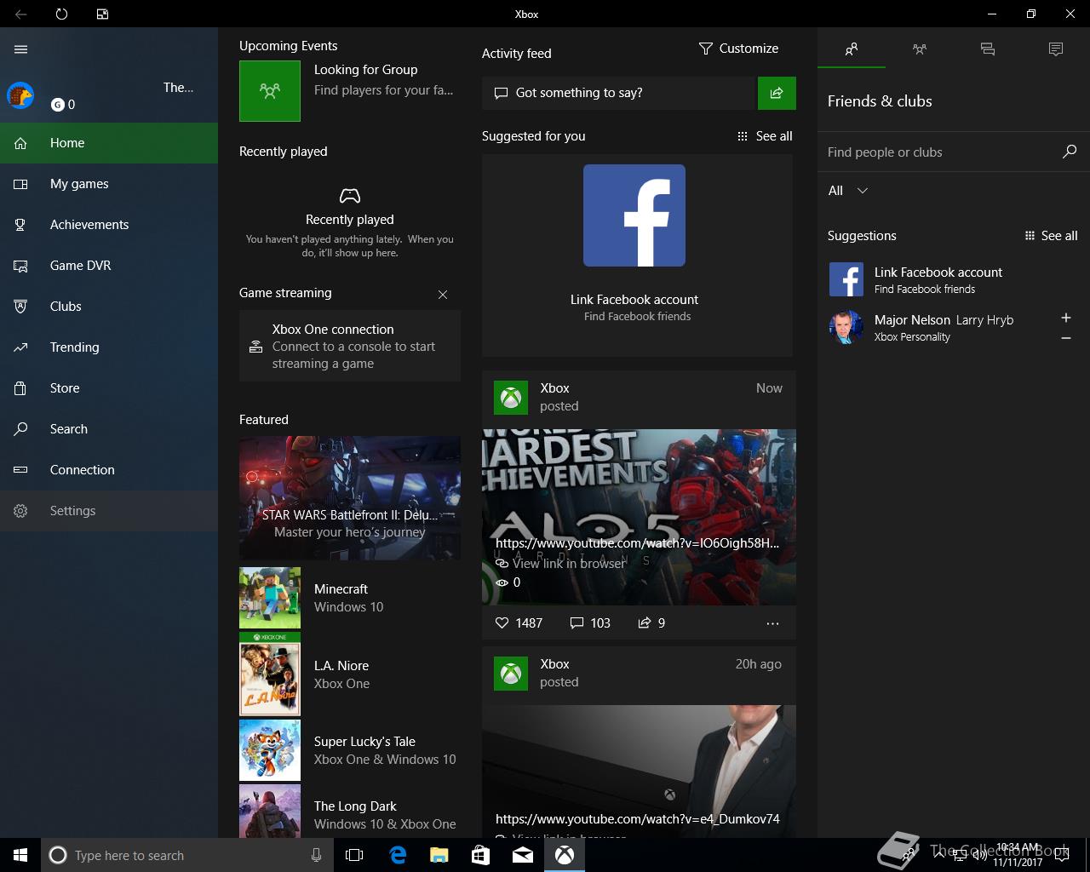Click Customize activity feed filter

[738, 49]
